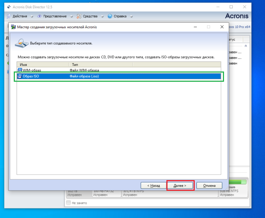Select the Образ ISO row
Viewport: 265px width, 218px height.
(x=119, y=76)
